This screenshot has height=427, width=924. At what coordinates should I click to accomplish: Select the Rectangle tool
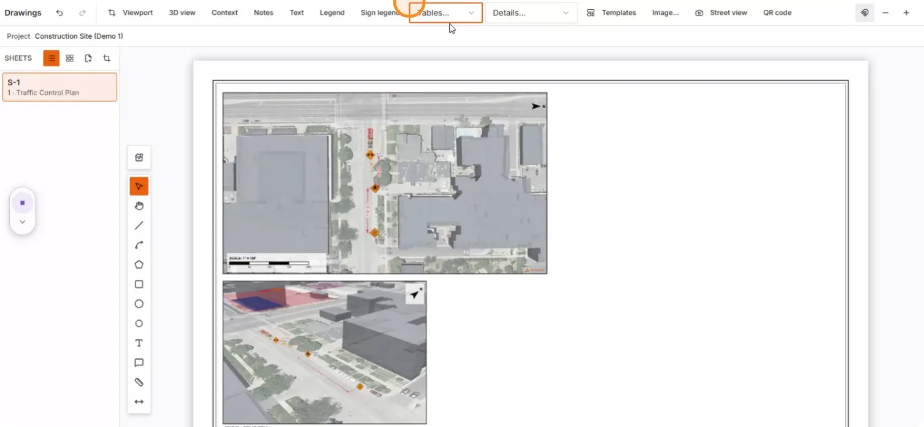(139, 285)
